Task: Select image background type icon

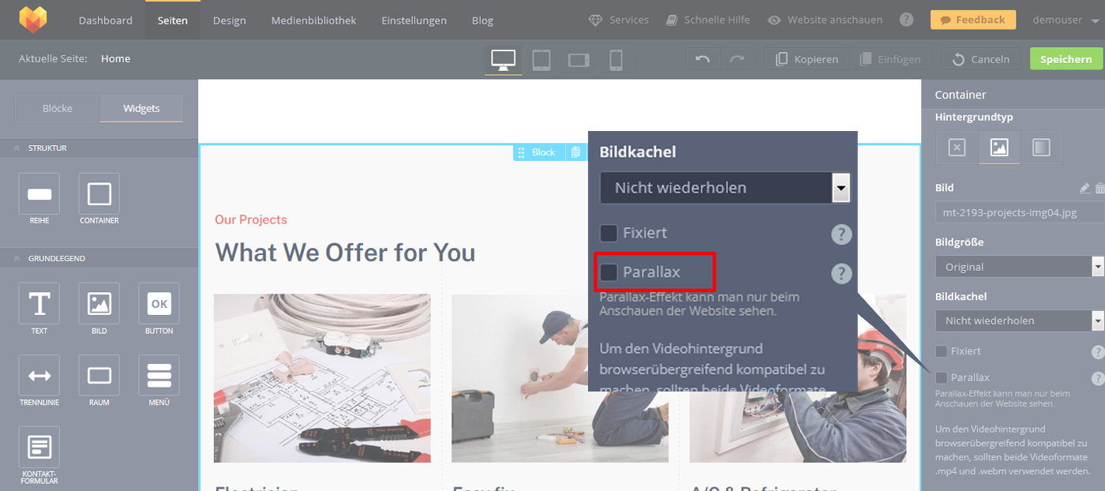Action: [999, 148]
